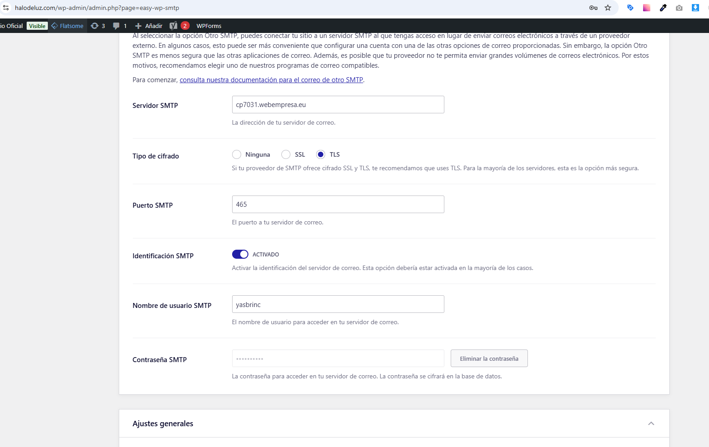Open the pink gradient browser extension
Viewport: 709px width, 447px height.
pyautogui.click(x=647, y=8)
